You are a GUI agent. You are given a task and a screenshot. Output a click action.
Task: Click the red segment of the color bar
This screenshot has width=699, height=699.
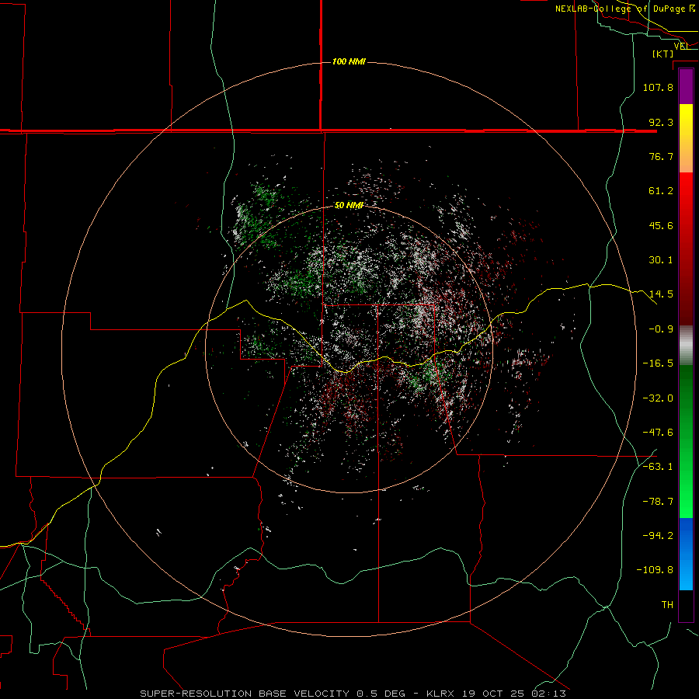686,249
